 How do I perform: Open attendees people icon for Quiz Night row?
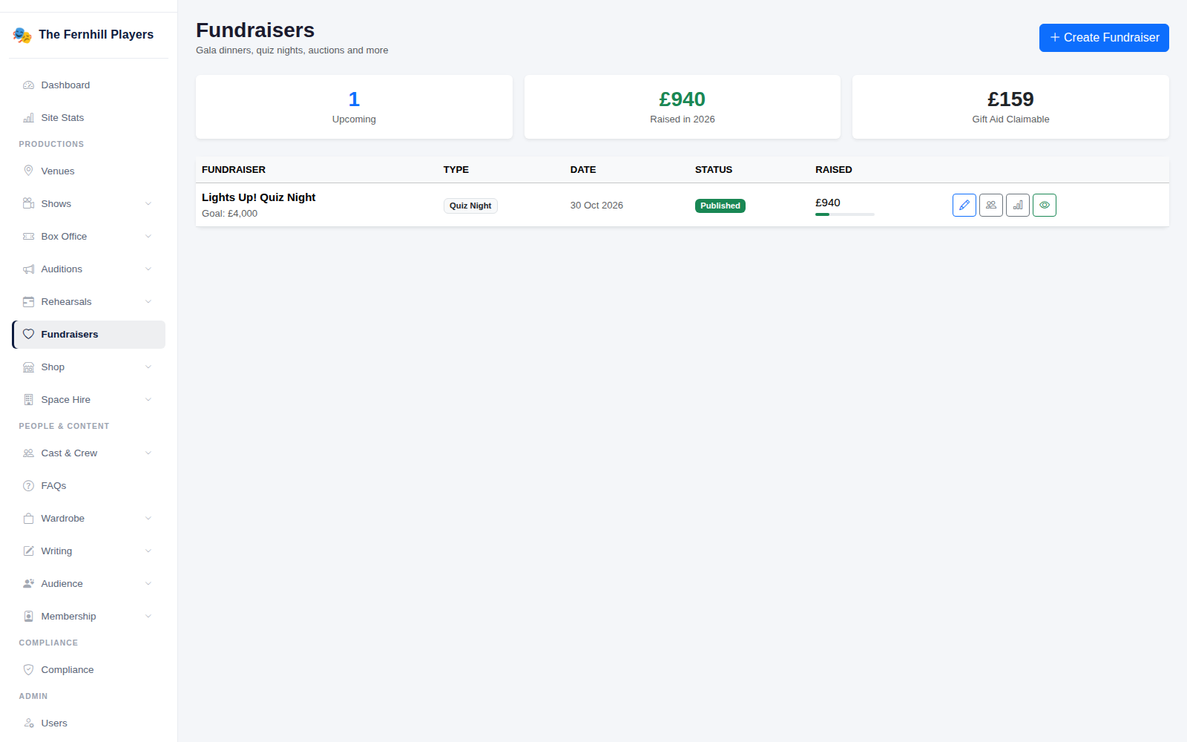click(x=991, y=205)
